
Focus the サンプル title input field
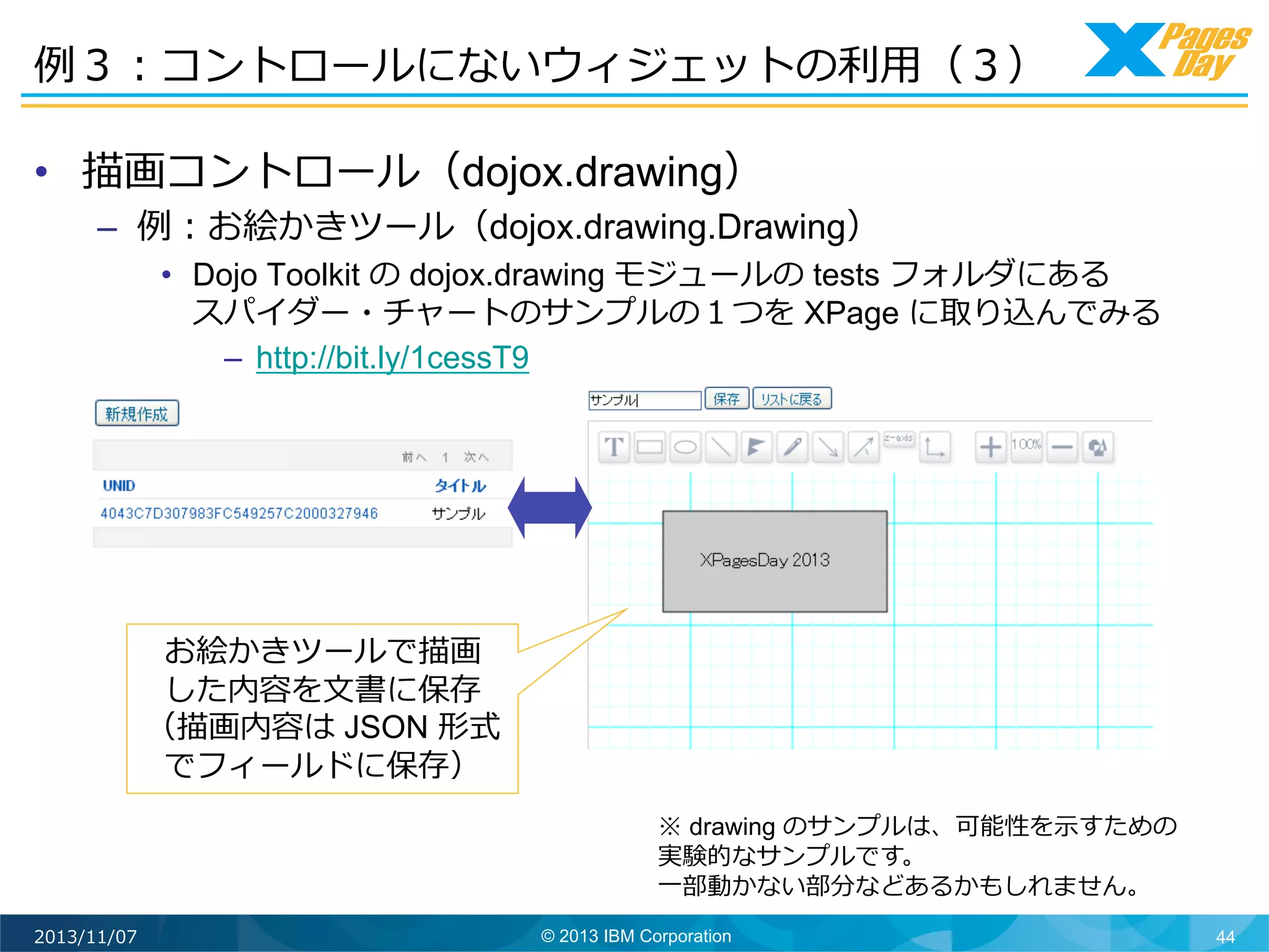644,400
